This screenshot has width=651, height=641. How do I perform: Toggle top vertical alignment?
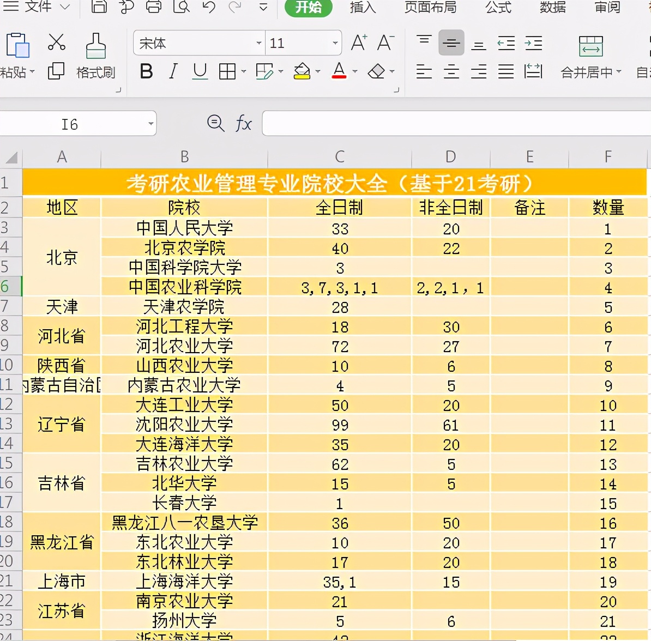click(424, 39)
